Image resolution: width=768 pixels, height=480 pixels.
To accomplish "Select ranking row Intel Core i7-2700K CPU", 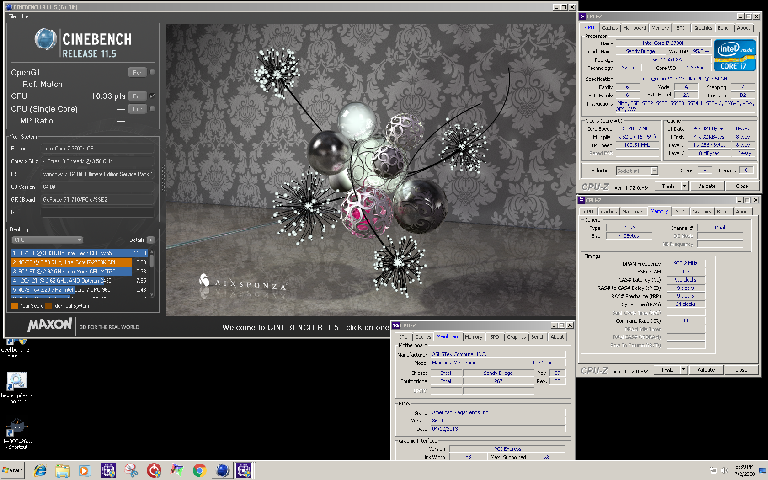I will pyautogui.click(x=80, y=262).
